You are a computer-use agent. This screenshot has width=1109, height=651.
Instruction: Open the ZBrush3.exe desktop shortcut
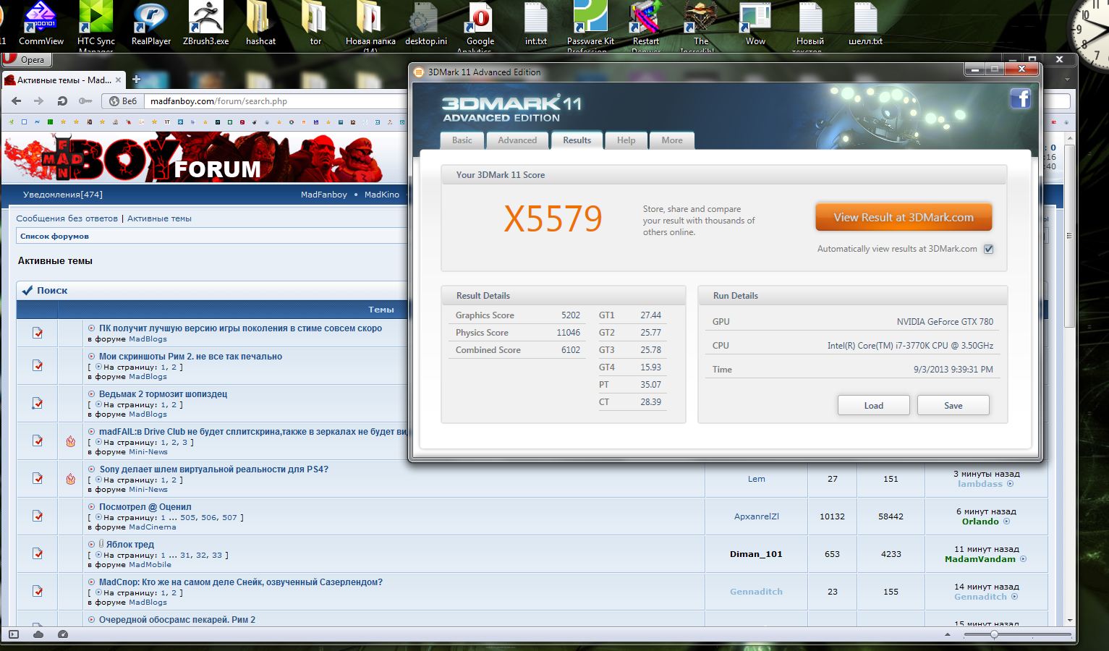205,23
